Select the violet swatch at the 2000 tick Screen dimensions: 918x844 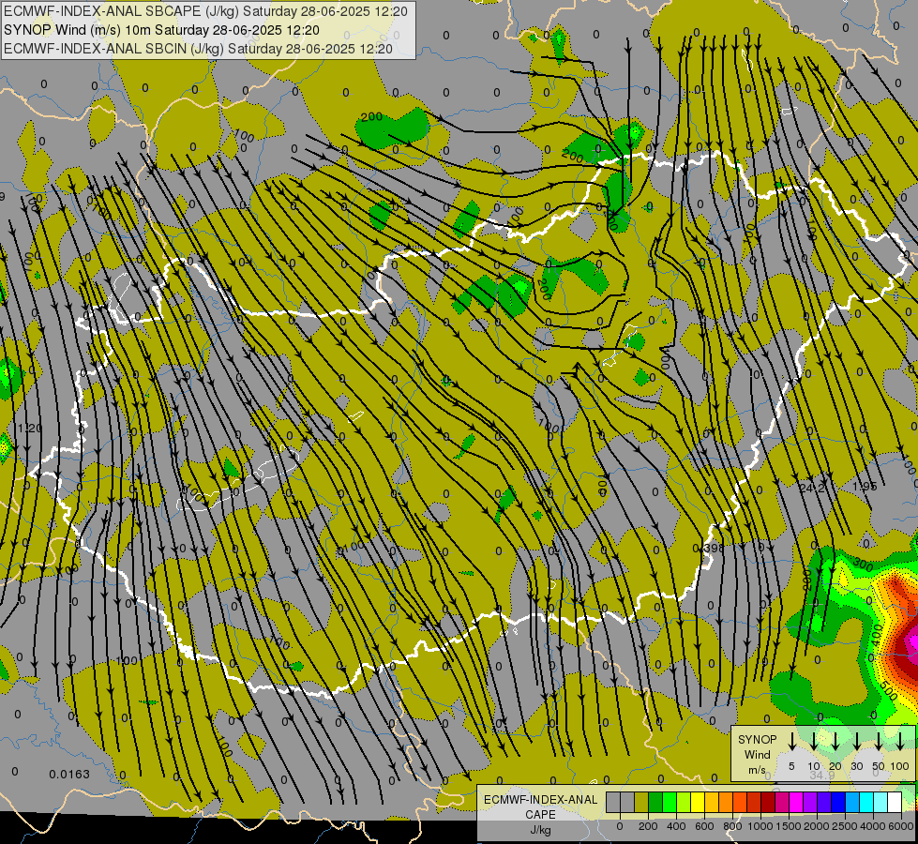coord(811,802)
